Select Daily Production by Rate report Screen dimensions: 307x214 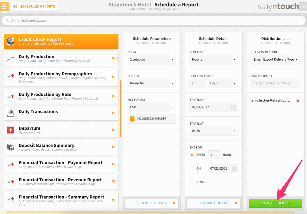pos(61,96)
